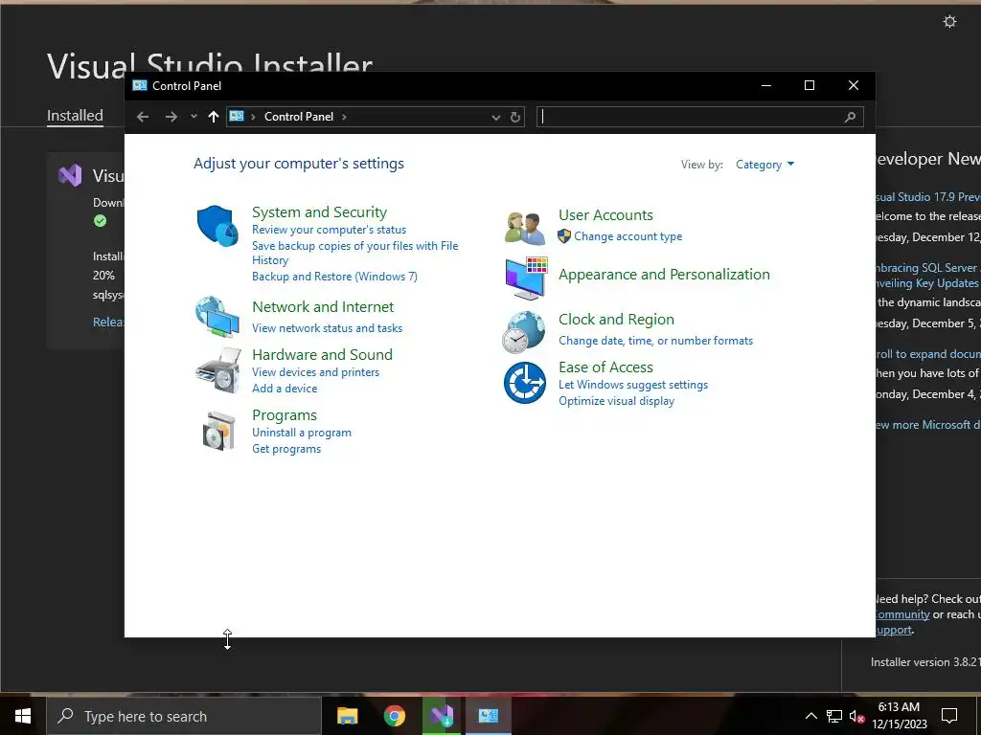Click Let Windows suggest settings
This screenshot has width=981, height=735.
click(633, 385)
